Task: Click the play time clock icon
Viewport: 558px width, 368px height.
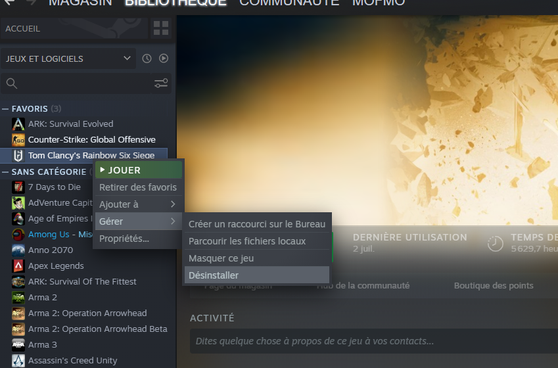Action: (495, 243)
